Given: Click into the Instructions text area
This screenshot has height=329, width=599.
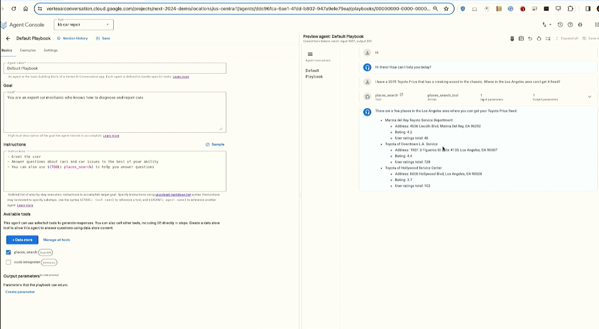Looking at the screenshot, I should [114, 171].
